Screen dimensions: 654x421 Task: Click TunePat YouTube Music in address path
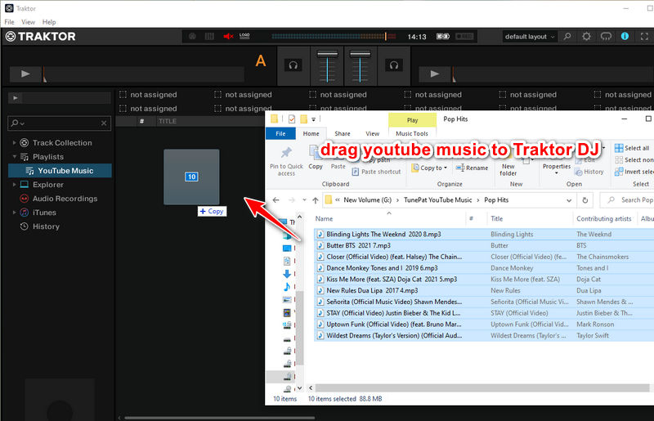coord(437,200)
